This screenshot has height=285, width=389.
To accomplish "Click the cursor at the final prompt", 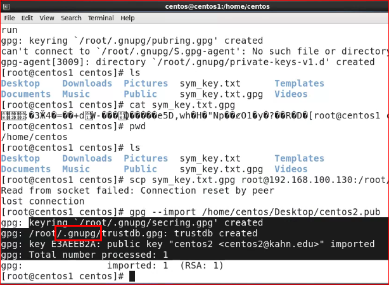I will (132, 276).
